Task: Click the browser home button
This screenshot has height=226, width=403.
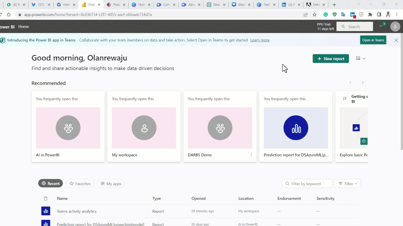Action: click(9, 14)
